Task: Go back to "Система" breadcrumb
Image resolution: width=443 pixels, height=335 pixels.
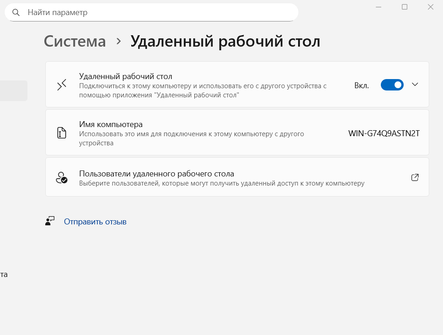Action: [x=75, y=41]
